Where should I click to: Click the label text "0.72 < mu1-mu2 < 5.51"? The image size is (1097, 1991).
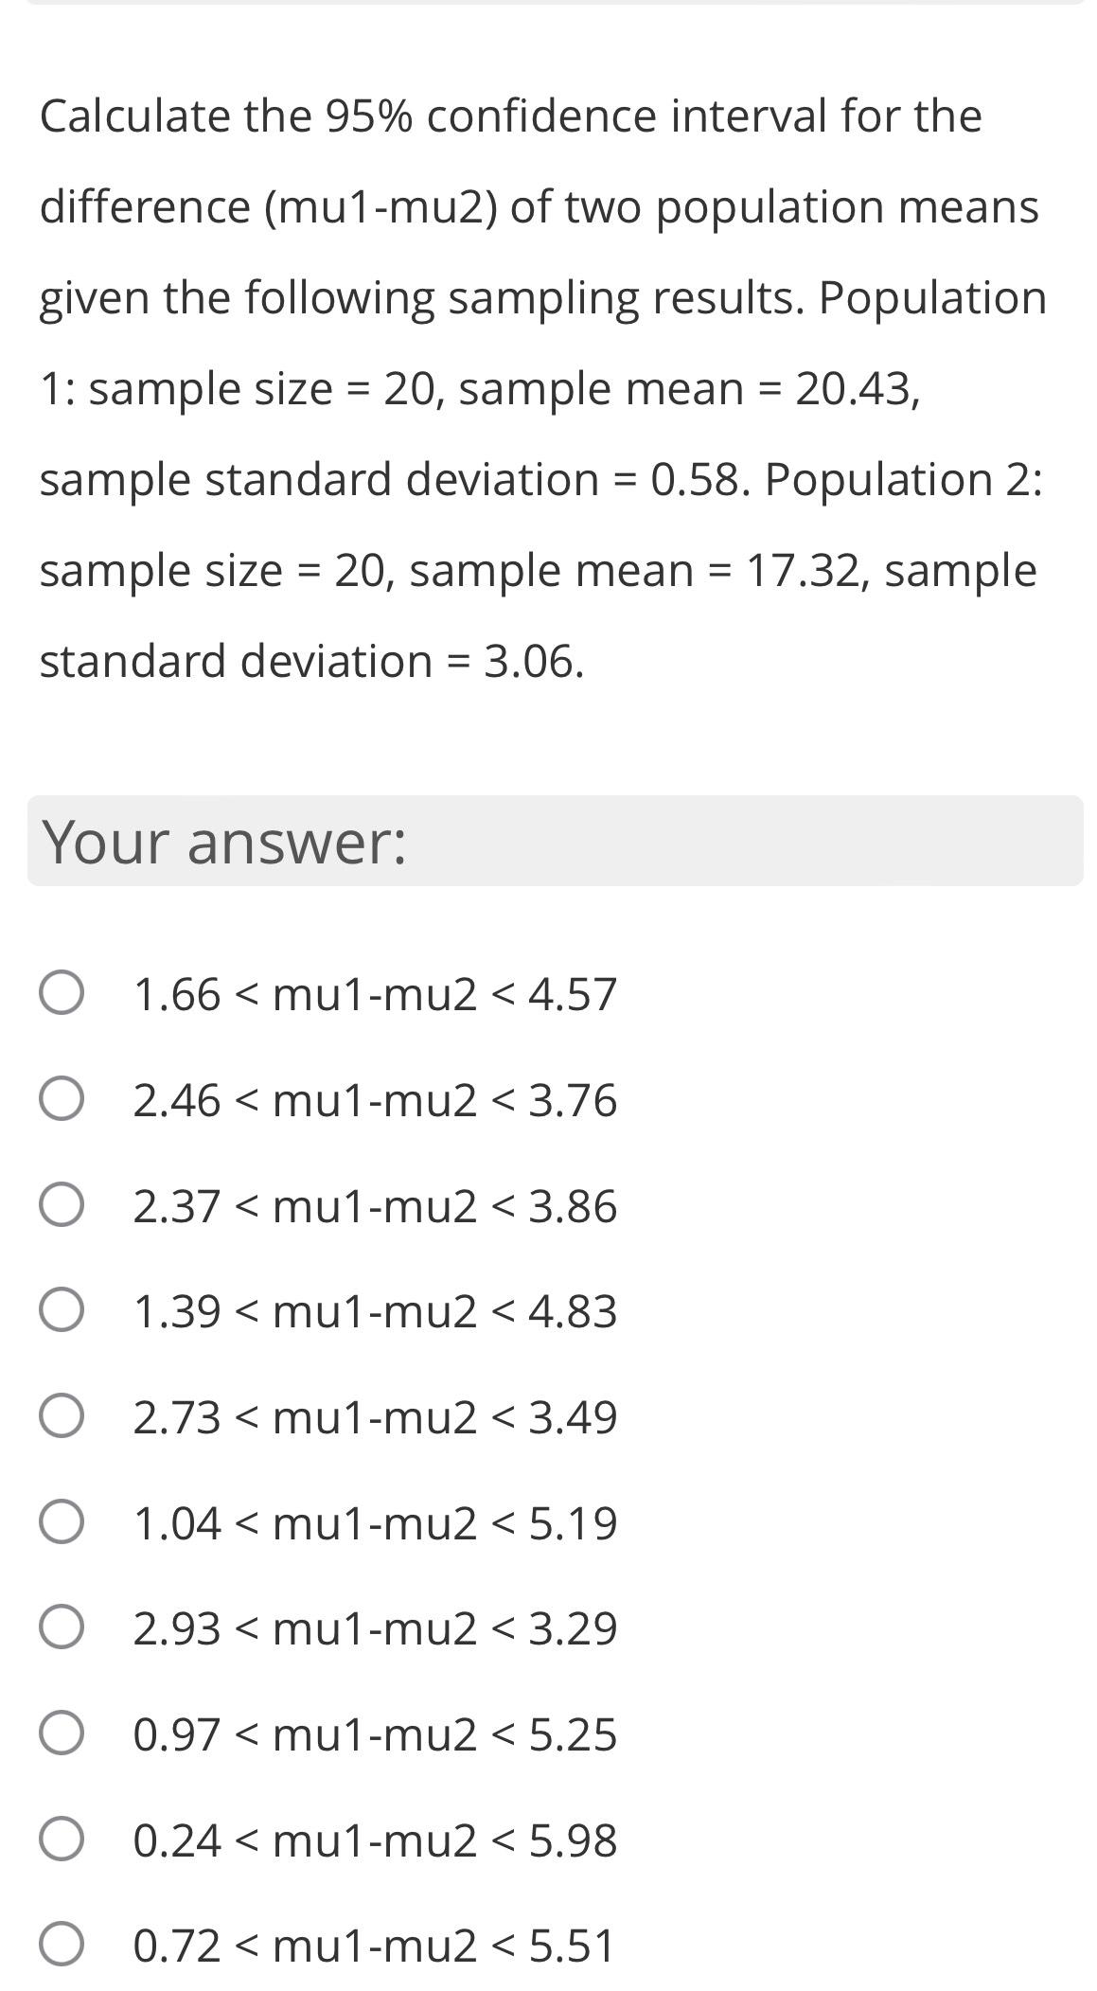[x=375, y=1946]
